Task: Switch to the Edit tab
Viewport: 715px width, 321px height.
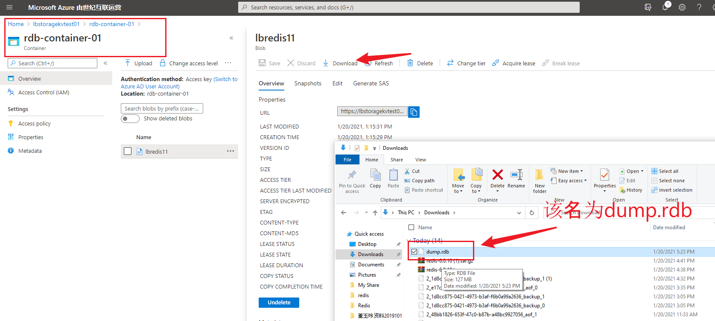Action: pos(337,83)
